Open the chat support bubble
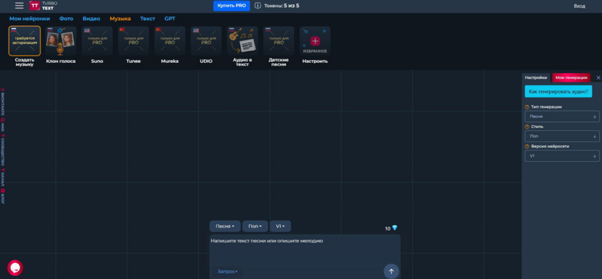Image resolution: width=602 pixels, height=279 pixels. 15,268
